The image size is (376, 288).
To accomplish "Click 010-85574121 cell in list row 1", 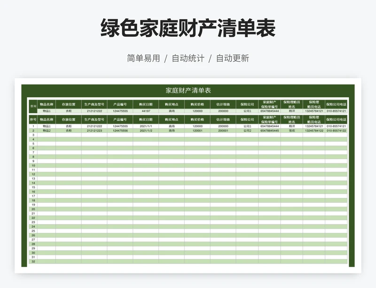I will tap(336, 126).
